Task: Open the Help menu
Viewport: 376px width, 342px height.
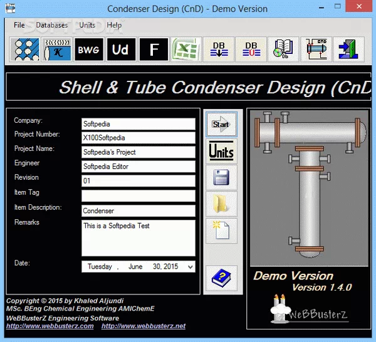Action: tap(114, 25)
